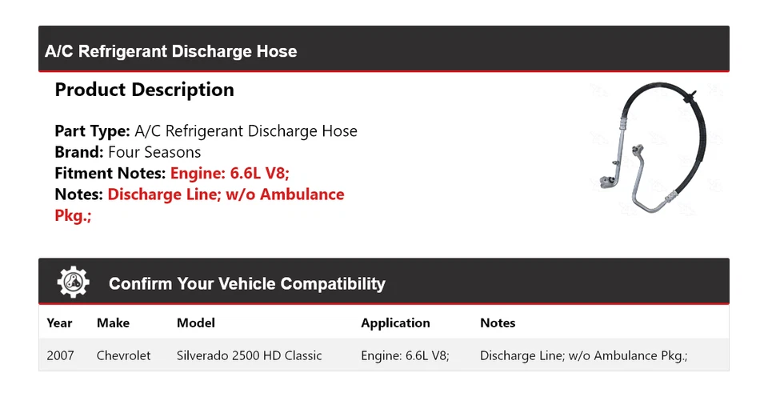Click the red Discharge Line notes text
The height and width of the screenshot is (397, 768).
[226, 194]
